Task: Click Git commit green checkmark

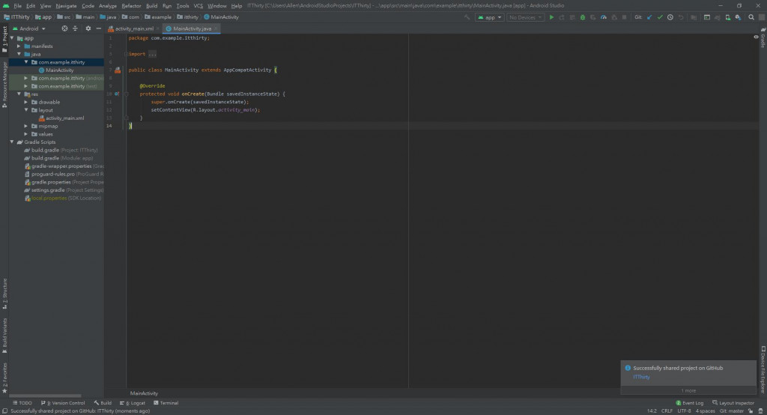Action: [x=660, y=17]
